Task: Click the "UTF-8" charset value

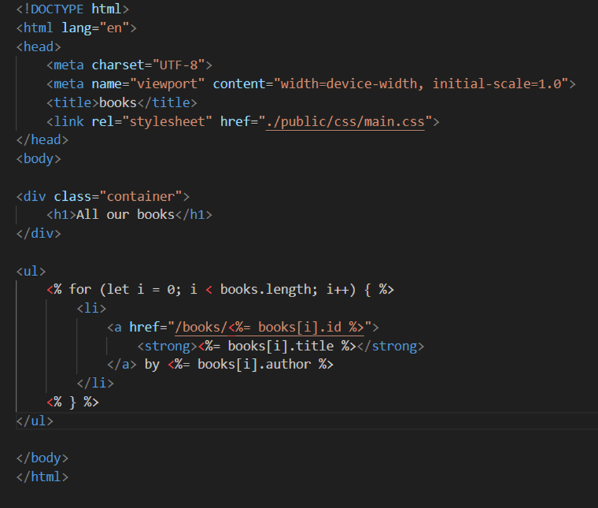Action: click(x=178, y=65)
